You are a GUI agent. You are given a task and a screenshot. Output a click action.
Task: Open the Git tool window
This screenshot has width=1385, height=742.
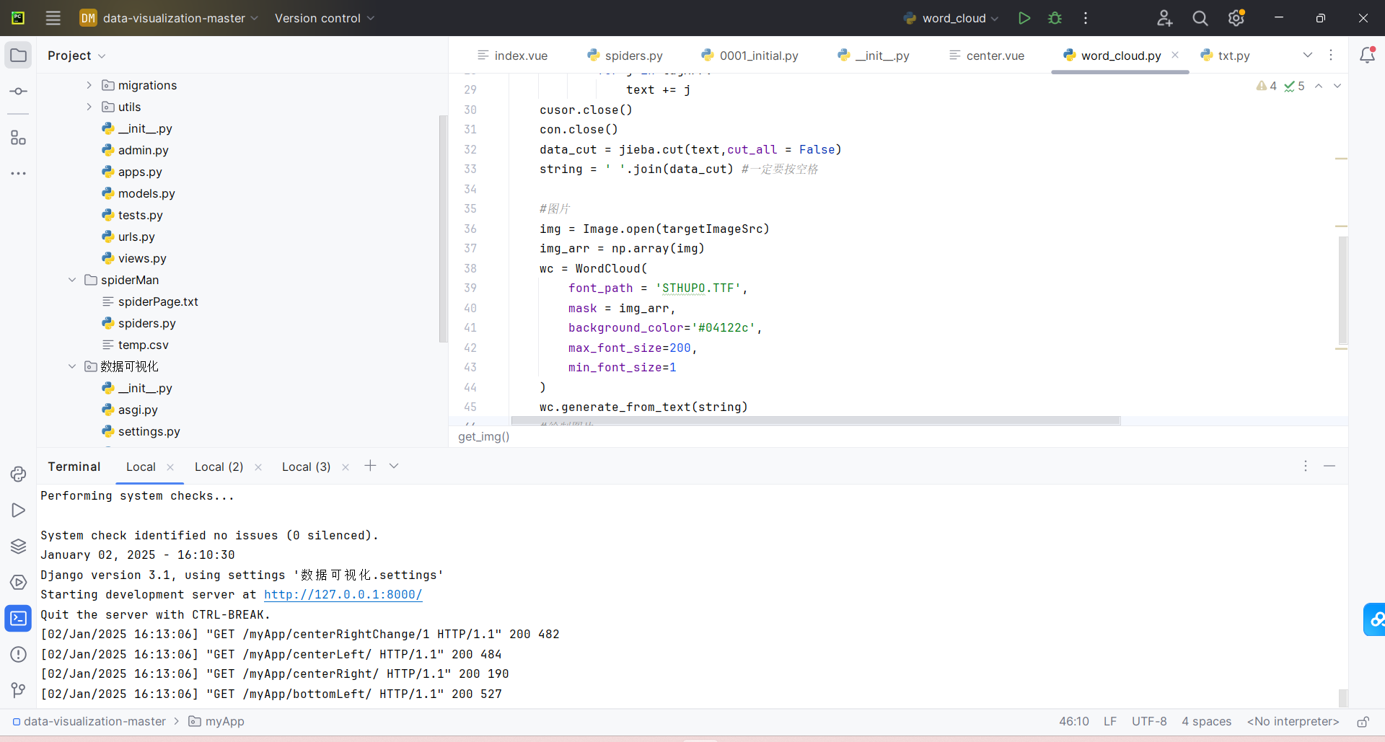18,690
